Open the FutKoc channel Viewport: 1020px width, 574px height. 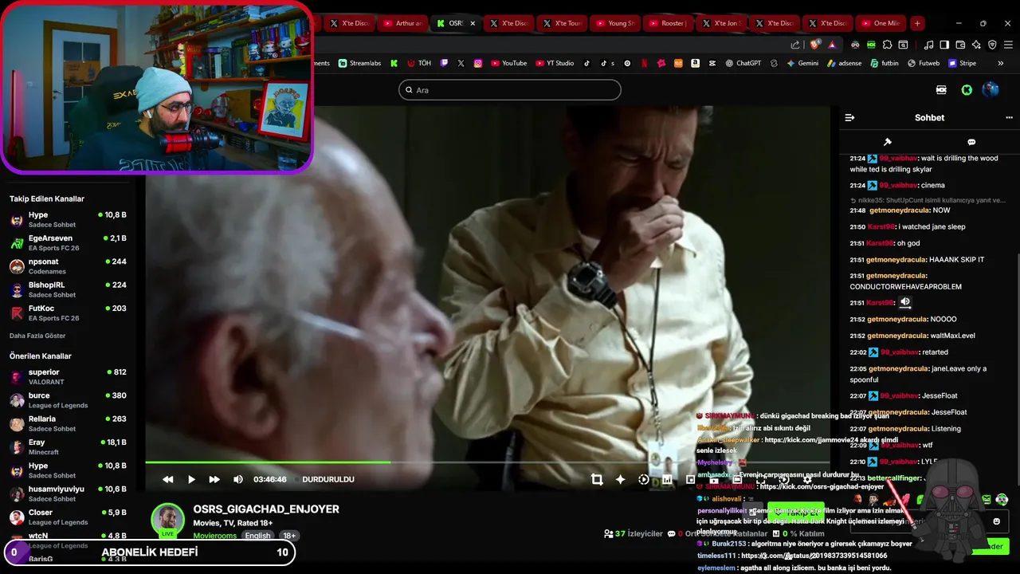69,313
